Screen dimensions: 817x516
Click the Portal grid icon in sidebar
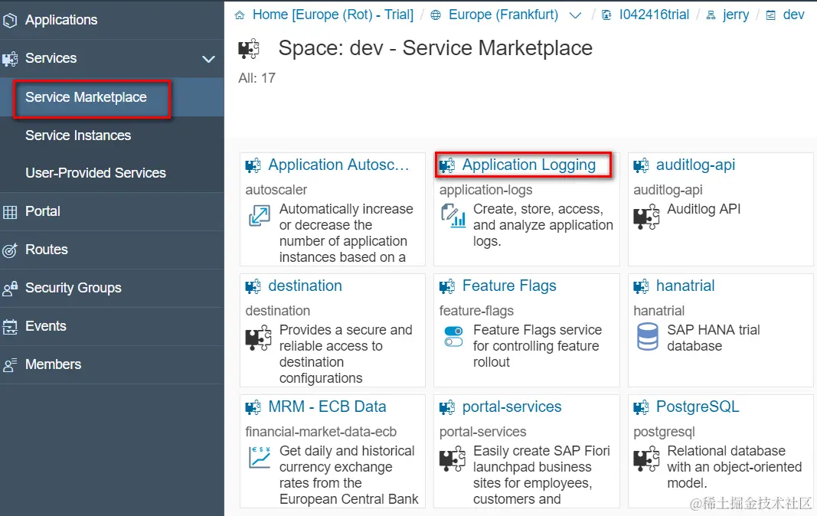(x=9, y=212)
